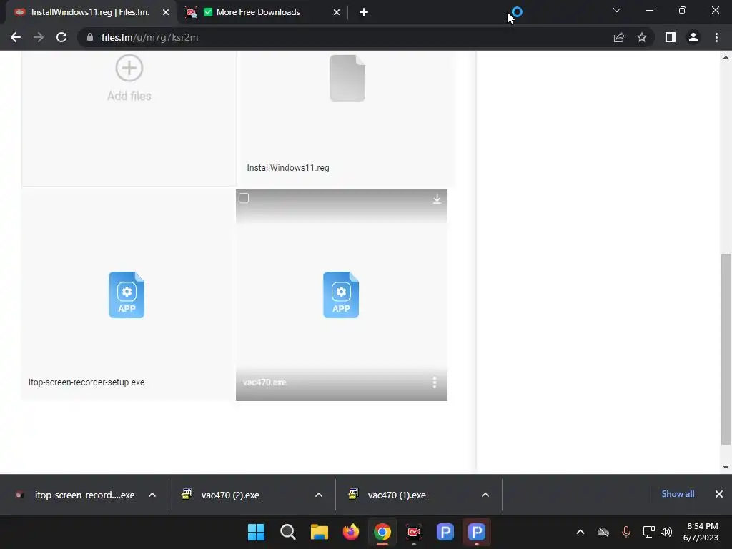Bookmark this page with the star icon
The height and width of the screenshot is (549, 732).
click(642, 37)
